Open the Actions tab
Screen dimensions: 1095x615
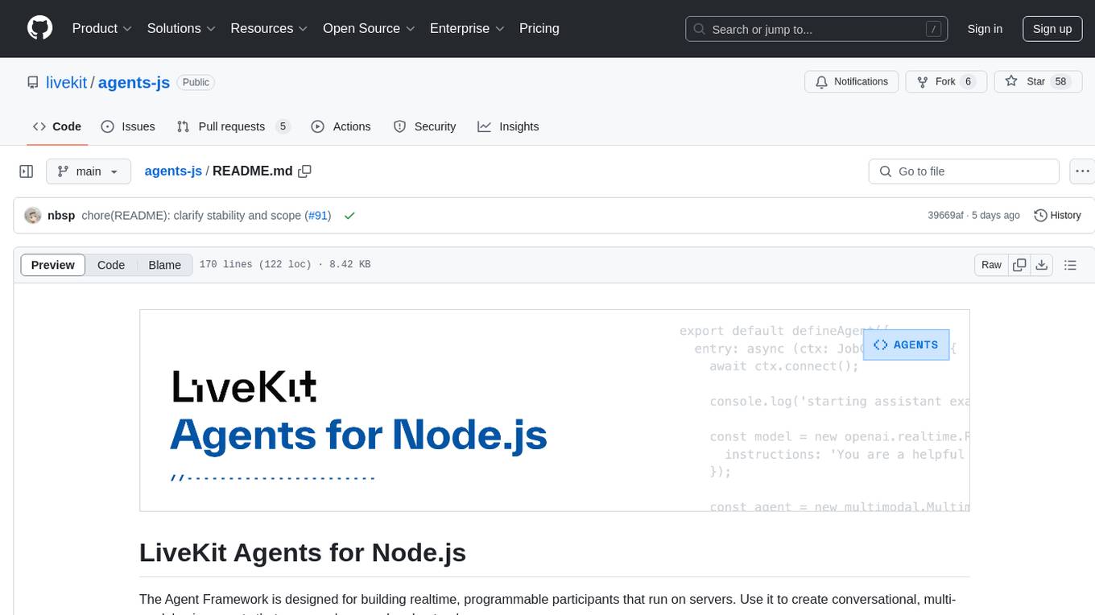click(341, 126)
